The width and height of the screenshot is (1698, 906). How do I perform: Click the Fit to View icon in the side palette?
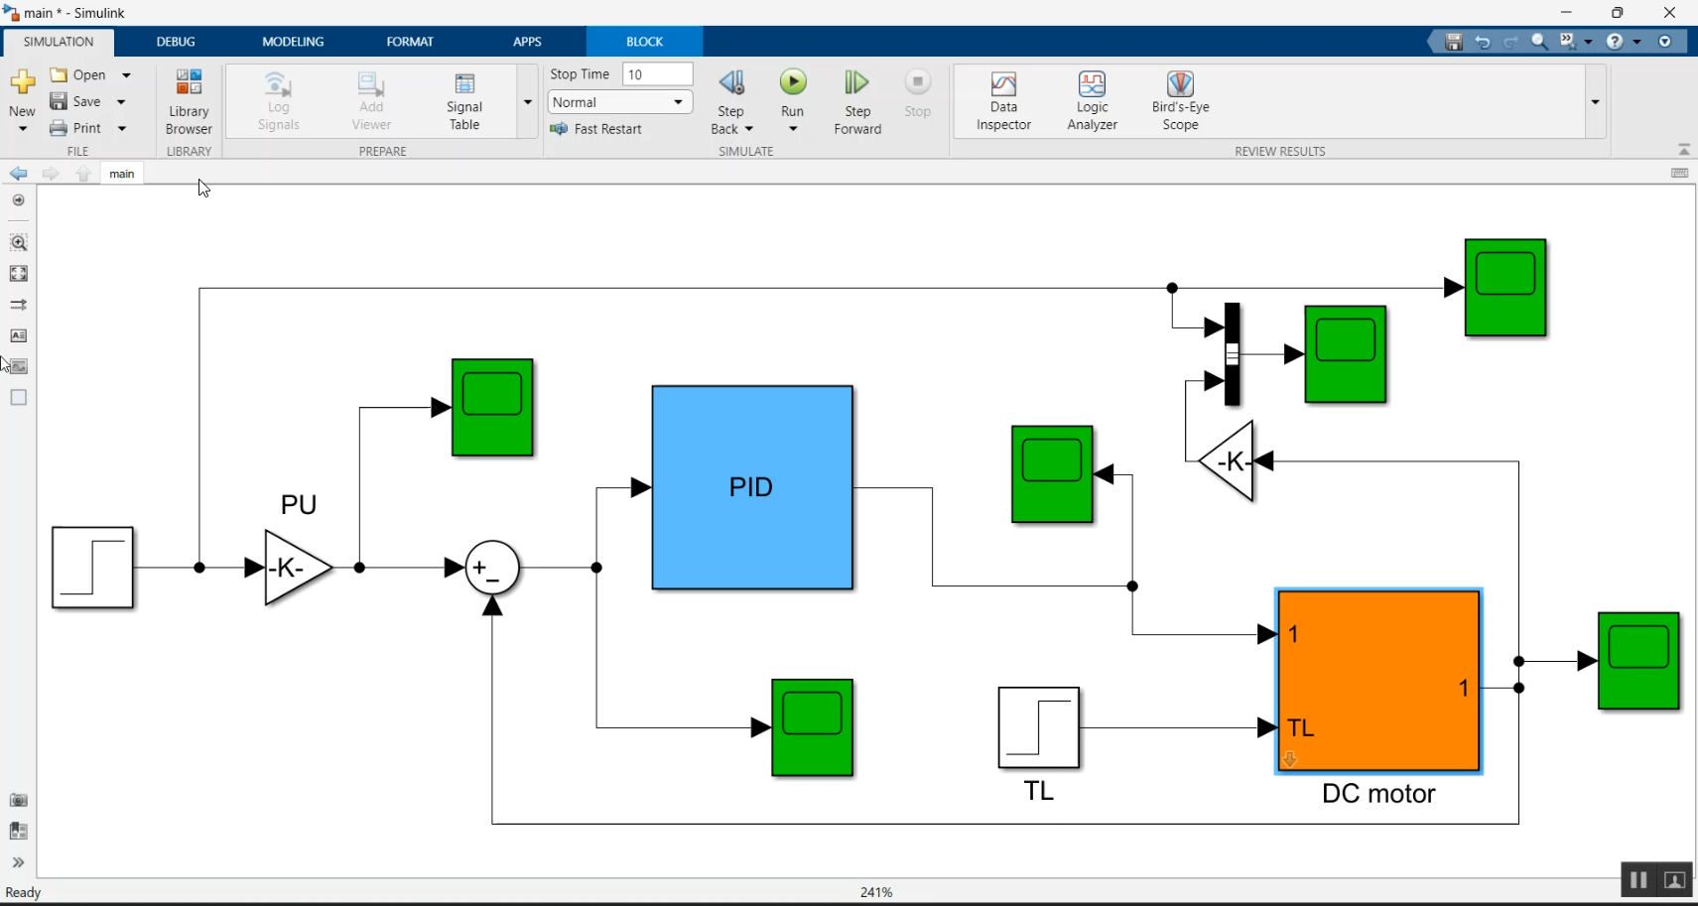18,274
